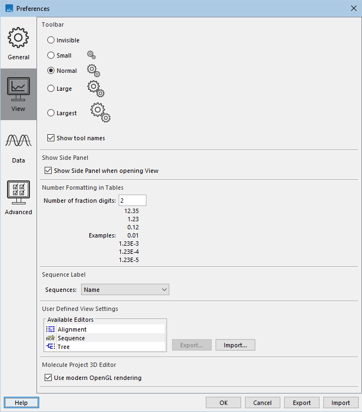Click the Tree editor icon in list
The height and width of the screenshot is (412, 362).
[51, 347]
